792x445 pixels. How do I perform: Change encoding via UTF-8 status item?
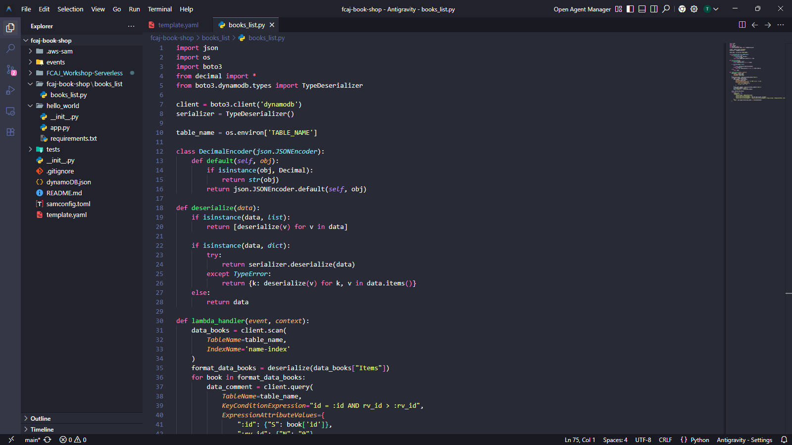click(x=643, y=440)
